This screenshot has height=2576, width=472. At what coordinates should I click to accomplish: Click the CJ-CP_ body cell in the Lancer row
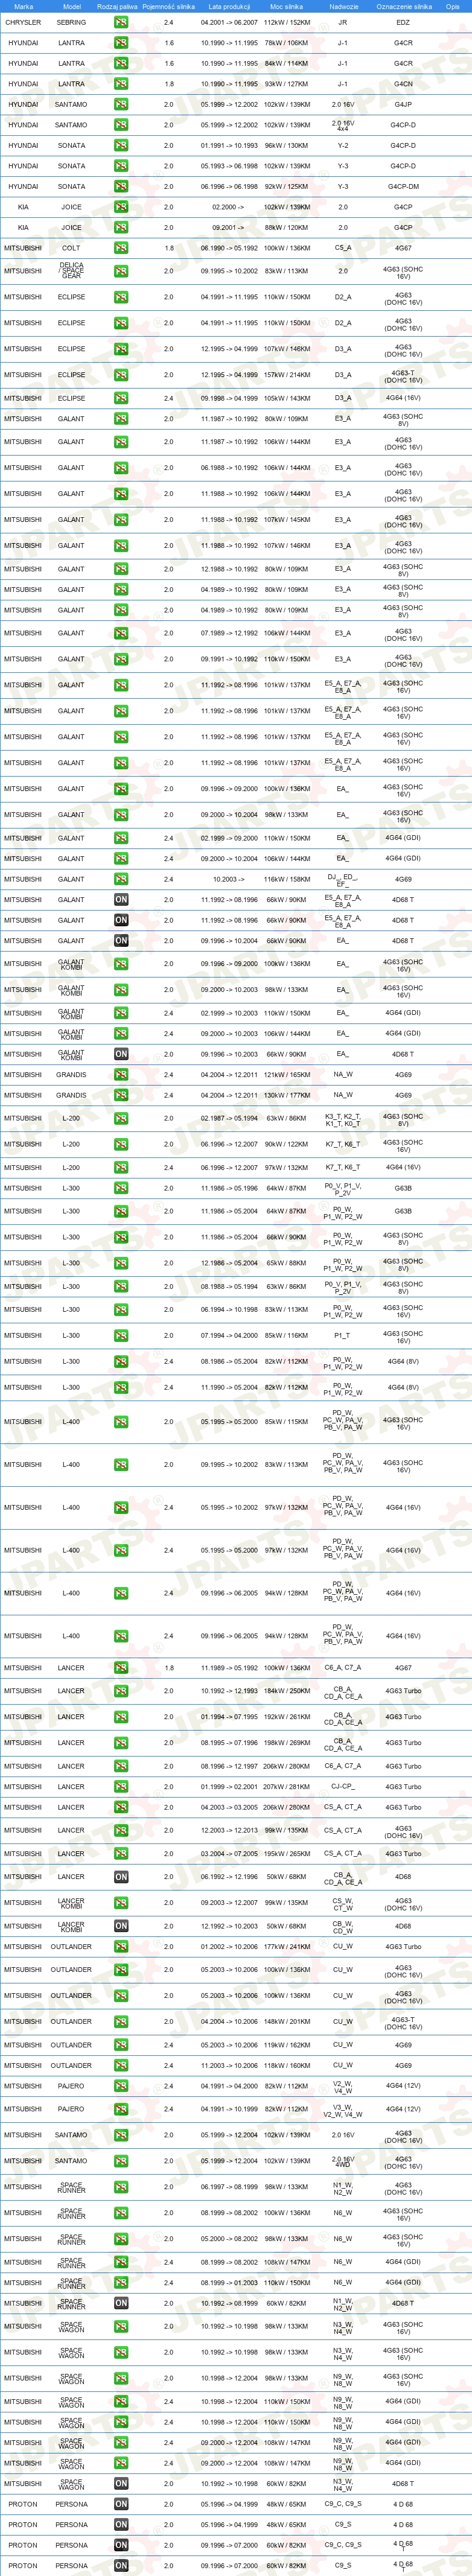[x=343, y=1787]
